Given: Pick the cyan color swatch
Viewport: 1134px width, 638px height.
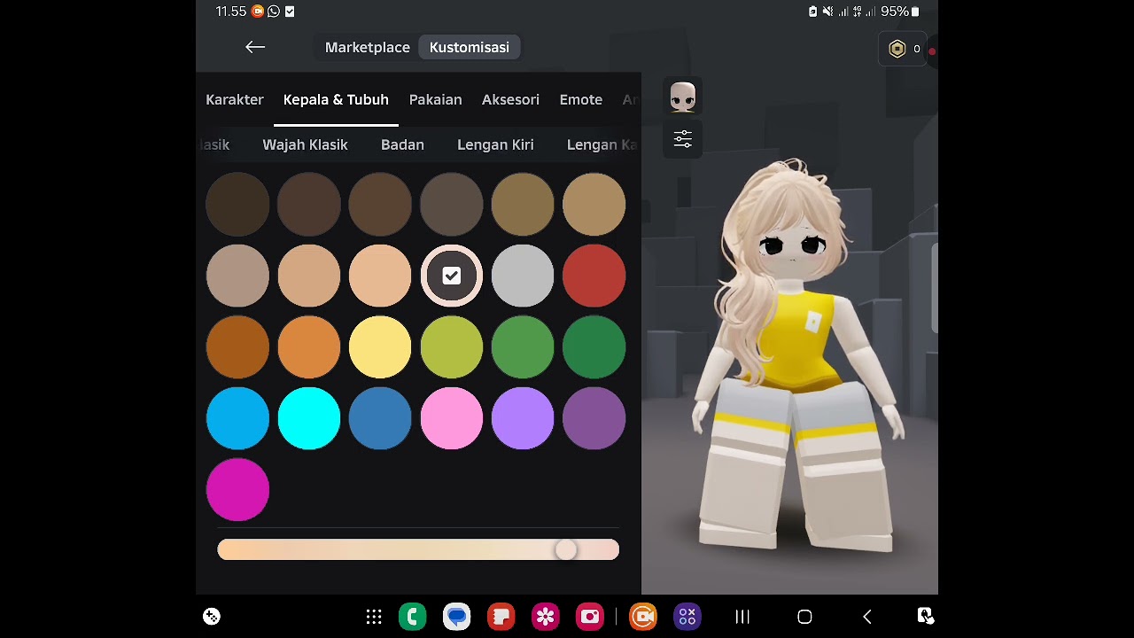Looking at the screenshot, I should [308, 418].
